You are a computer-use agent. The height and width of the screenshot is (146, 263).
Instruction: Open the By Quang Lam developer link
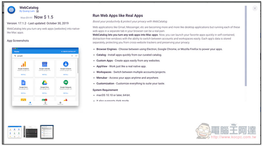27,11
